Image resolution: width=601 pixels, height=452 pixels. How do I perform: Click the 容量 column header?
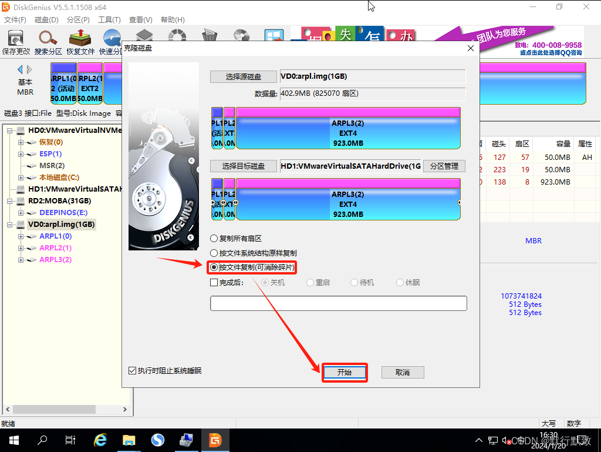click(x=553, y=144)
